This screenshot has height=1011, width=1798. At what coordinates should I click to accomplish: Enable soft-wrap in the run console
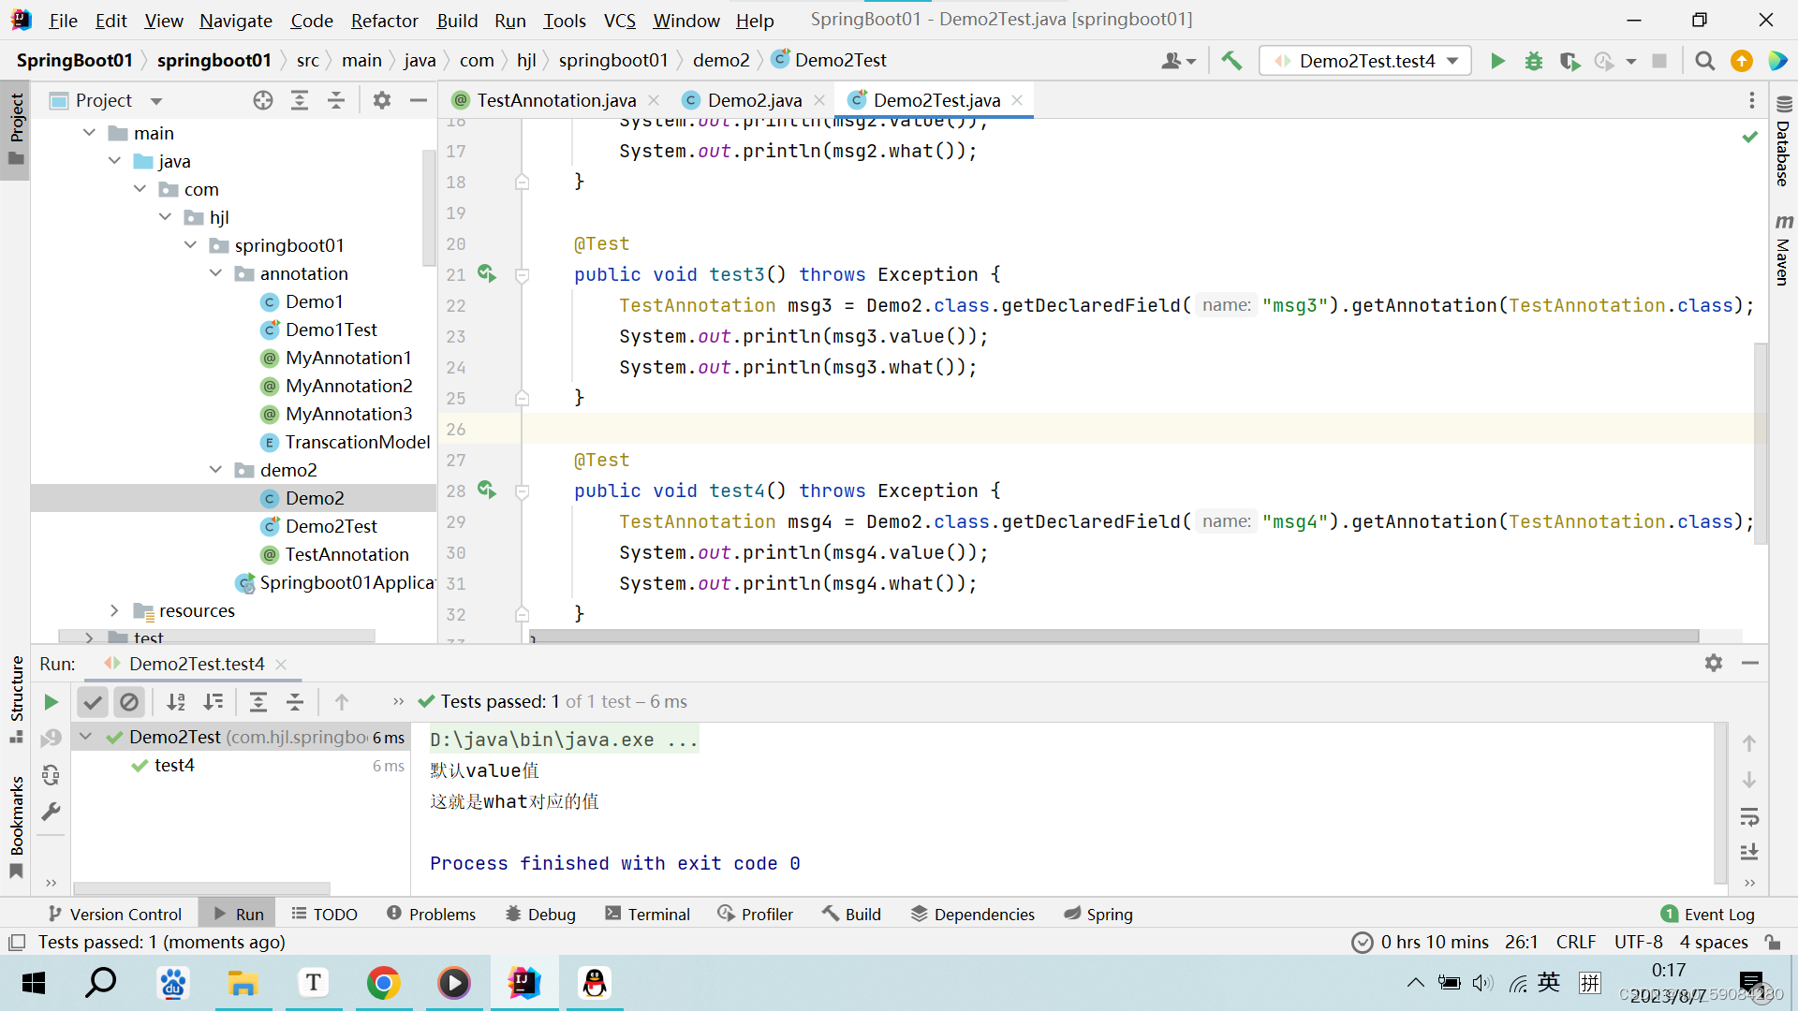point(1749,816)
